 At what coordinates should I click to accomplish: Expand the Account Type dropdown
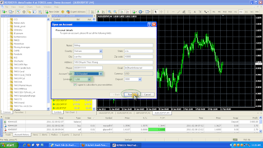point(101,74)
